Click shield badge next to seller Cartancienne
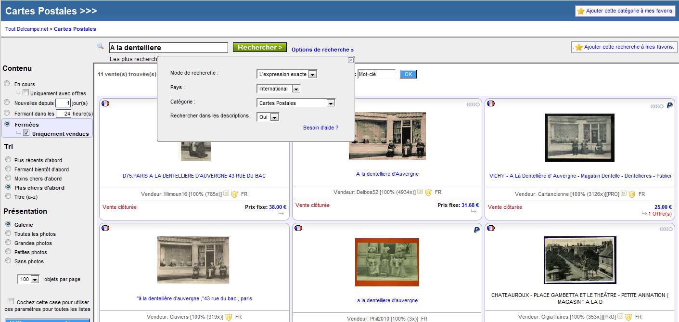 [x=632, y=194]
